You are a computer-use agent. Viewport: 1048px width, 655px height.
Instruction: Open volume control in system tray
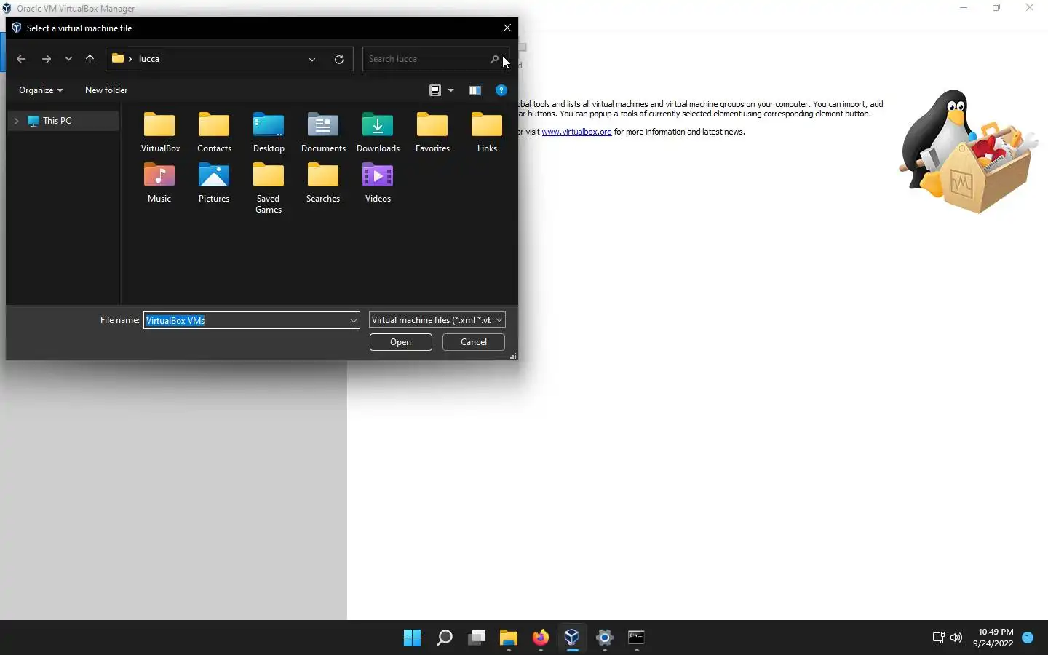click(956, 638)
